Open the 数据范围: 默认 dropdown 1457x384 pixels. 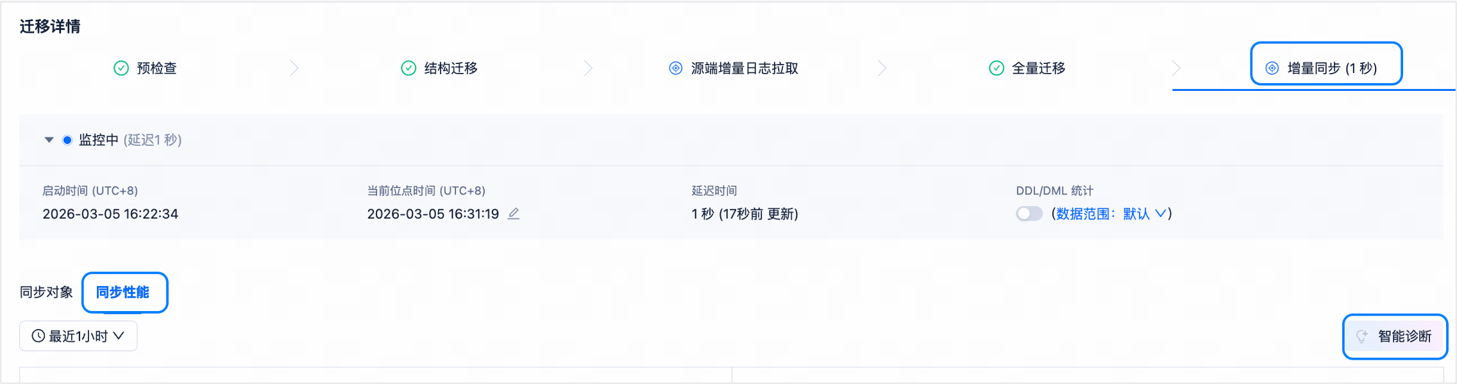tap(1111, 214)
